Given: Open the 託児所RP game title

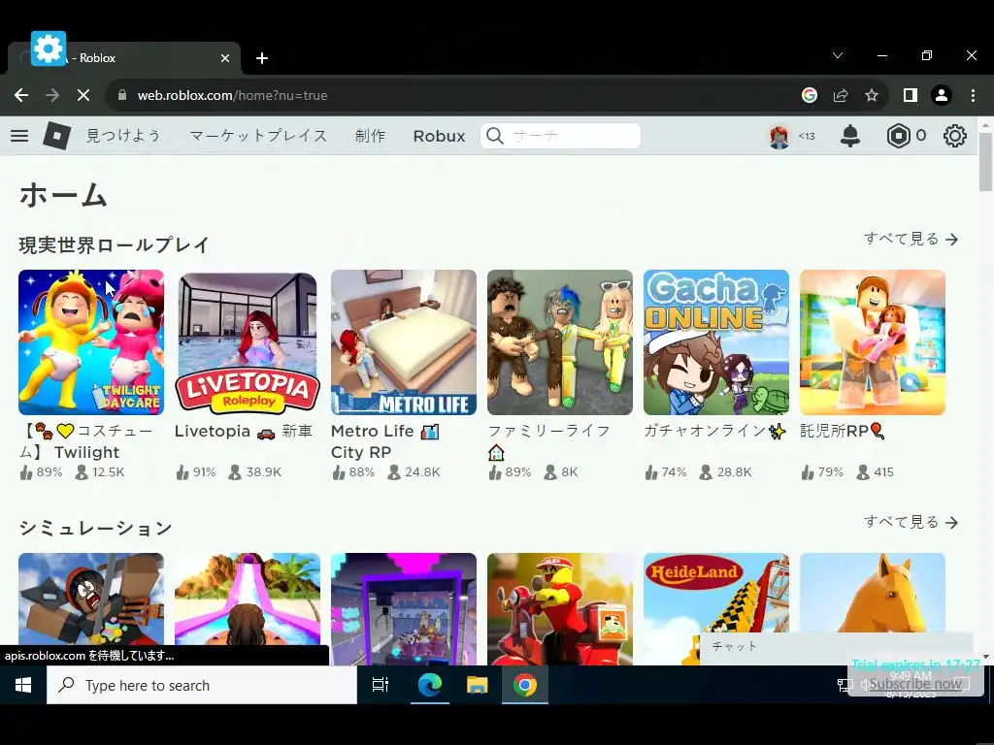Looking at the screenshot, I should (x=842, y=431).
